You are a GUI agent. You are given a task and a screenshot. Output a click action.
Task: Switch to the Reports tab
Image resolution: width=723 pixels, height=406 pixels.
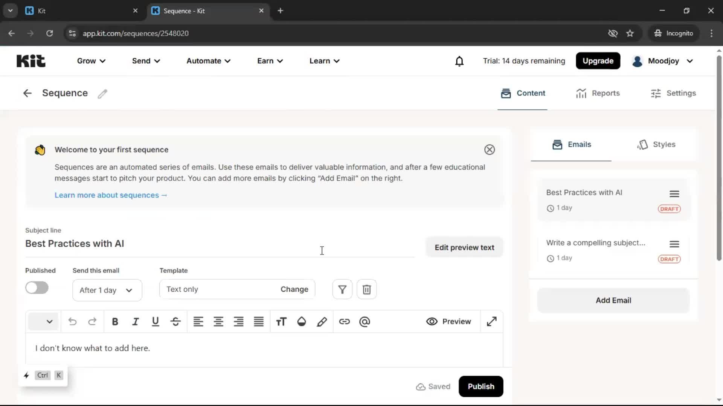pyautogui.click(x=598, y=93)
